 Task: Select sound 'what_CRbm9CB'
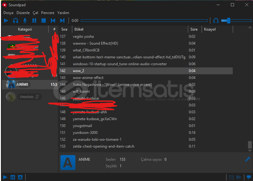[x=146, y=50]
